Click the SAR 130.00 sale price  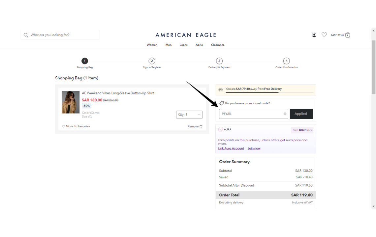tap(92, 100)
